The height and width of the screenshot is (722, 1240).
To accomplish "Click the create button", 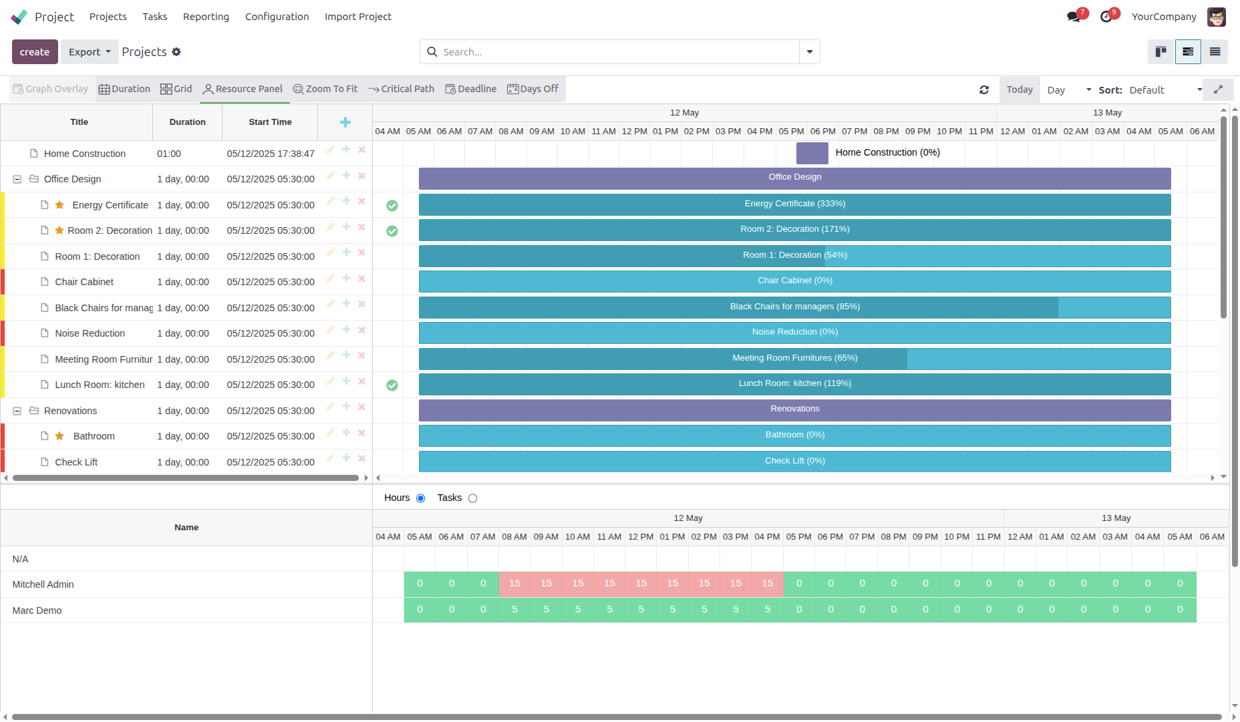I will (x=35, y=52).
